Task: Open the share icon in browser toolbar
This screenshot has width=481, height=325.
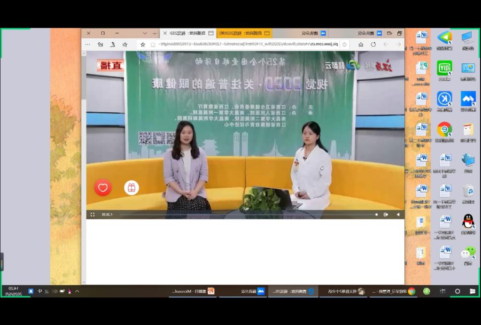Action: tap(100, 44)
